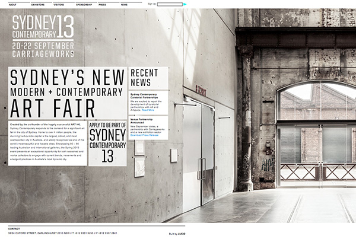Click the Apply To Be Part banner

107,143
